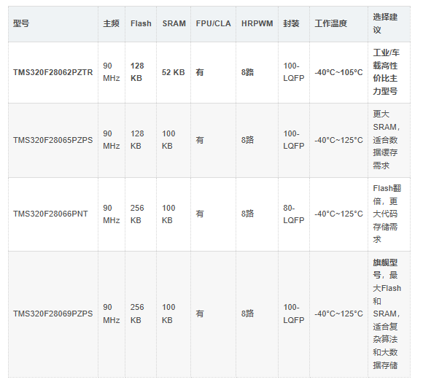
Task: Click 90 MHz cell of TMS320F28066PNT
Action: coord(111,214)
